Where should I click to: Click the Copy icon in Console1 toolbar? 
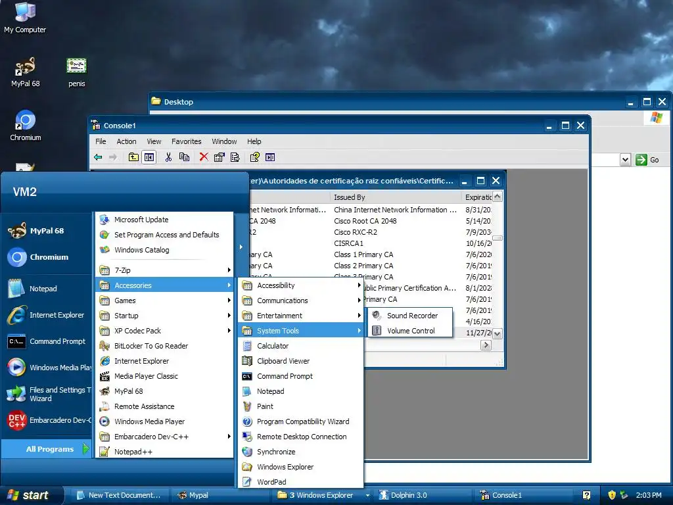point(184,157)
